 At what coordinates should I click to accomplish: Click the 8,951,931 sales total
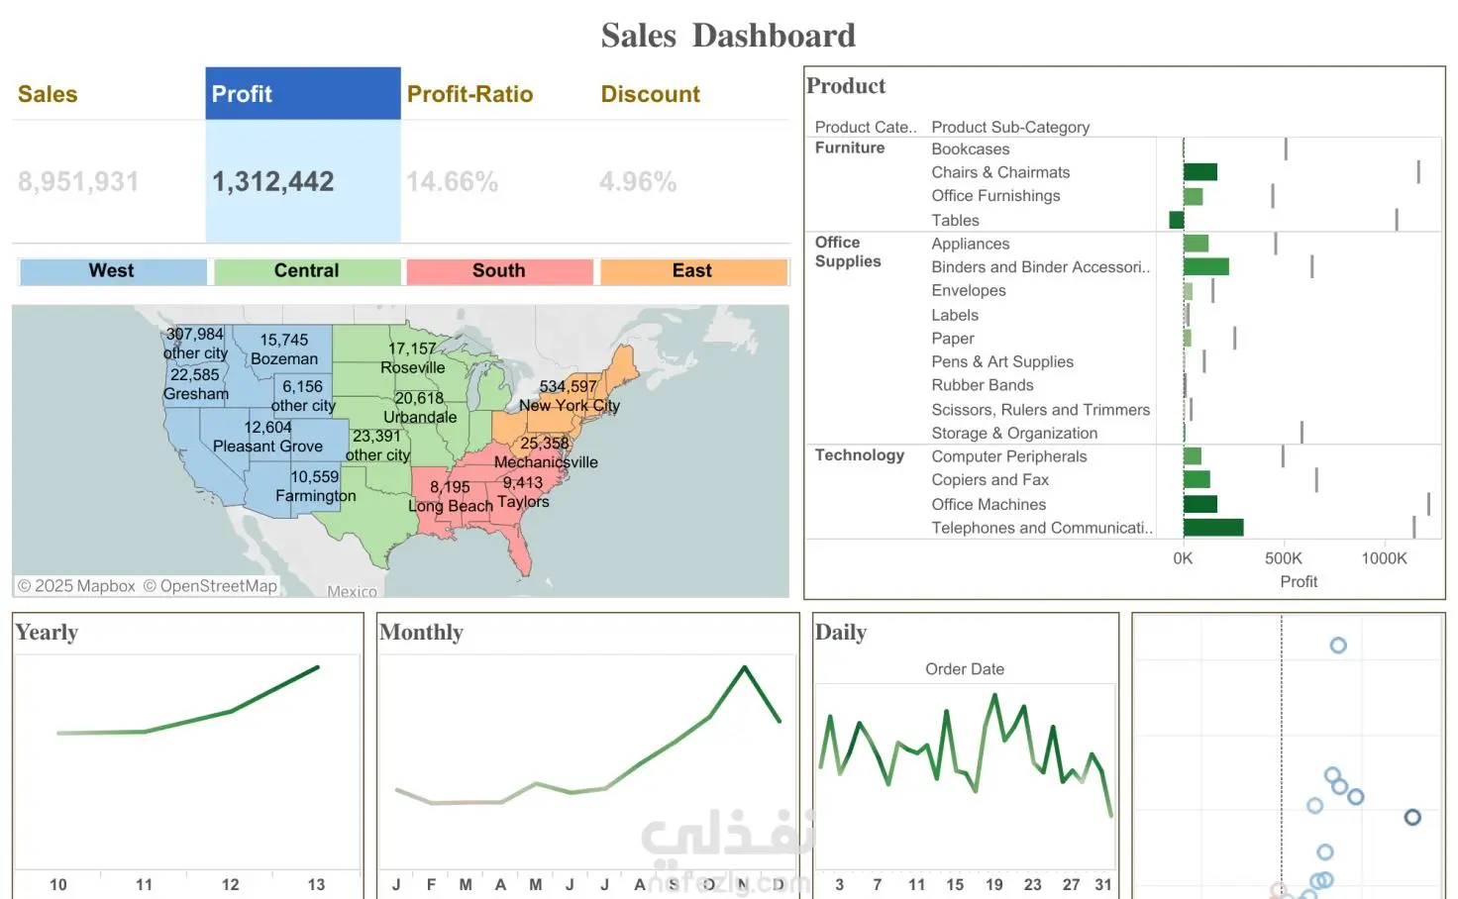pos(78,181)
